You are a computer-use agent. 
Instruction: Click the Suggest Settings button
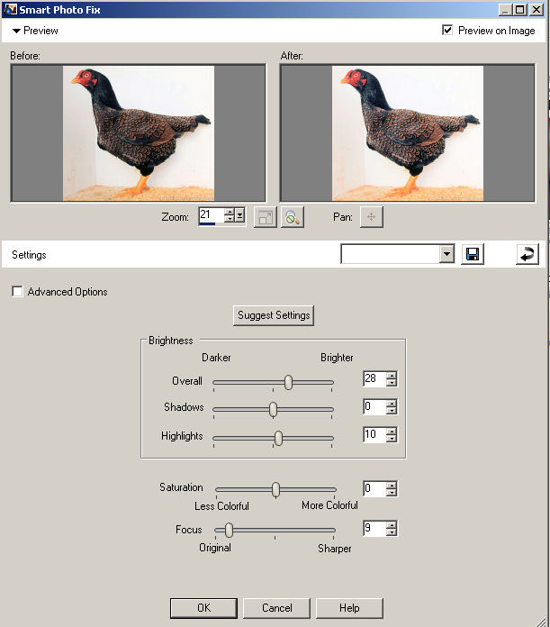pyautogui.click(x=274, y=315)
